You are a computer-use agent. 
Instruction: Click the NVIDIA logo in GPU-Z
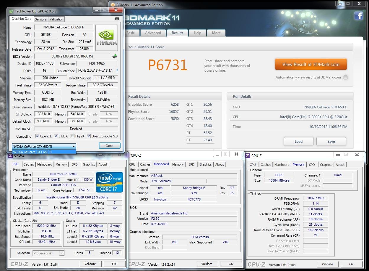[x=107, y=38]
